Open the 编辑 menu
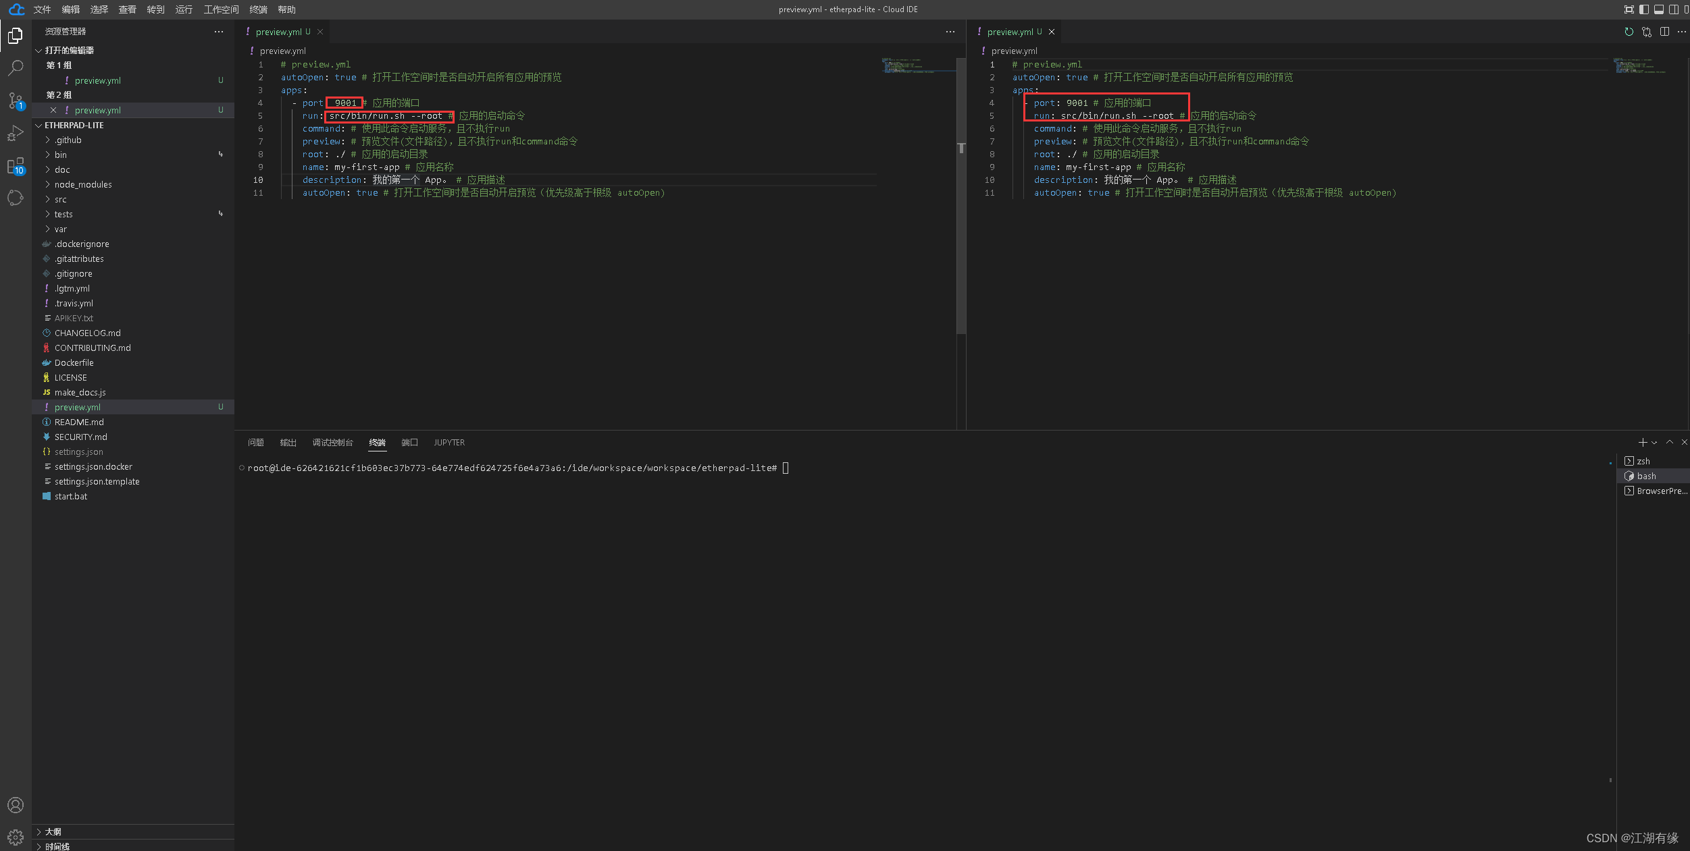1690x851 pixels. (70, 9)
